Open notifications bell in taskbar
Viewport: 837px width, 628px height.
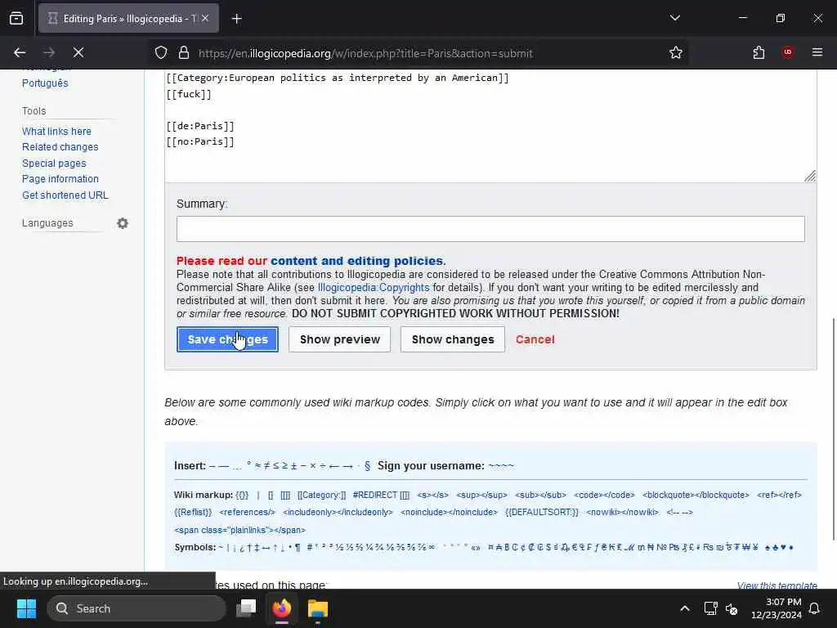click(815, 608)
